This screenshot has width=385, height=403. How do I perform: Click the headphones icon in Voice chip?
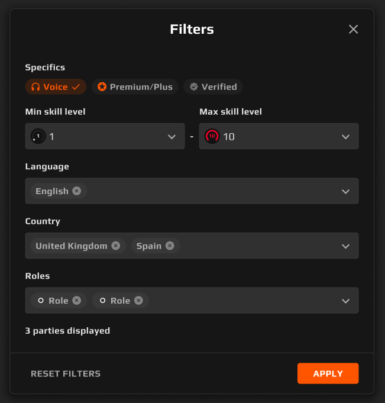click(x=35, y=87)
